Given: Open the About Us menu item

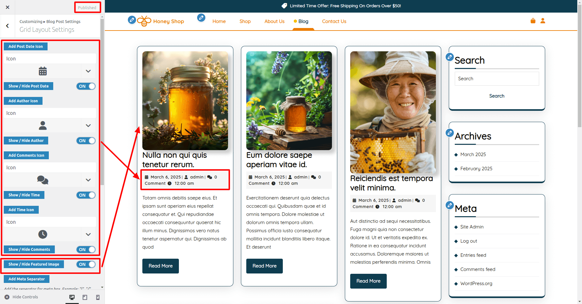Looking at the screenshot, I should [274, 21].
